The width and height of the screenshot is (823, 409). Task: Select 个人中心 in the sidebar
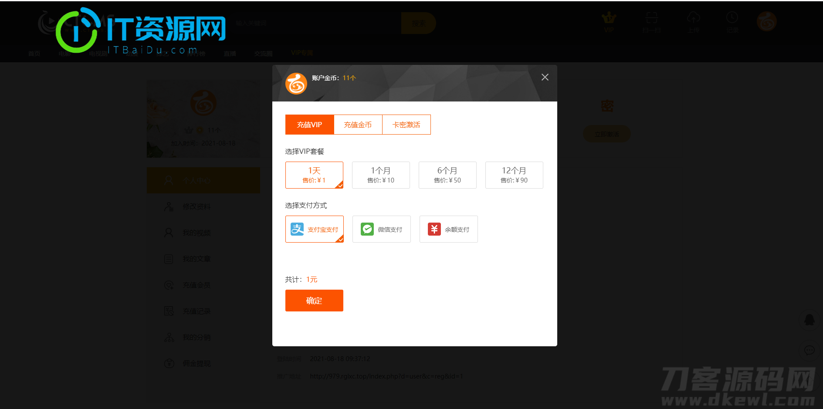[203, 180]
